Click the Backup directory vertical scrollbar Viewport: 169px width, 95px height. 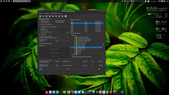pyautogui.click(x=103, y=44)
